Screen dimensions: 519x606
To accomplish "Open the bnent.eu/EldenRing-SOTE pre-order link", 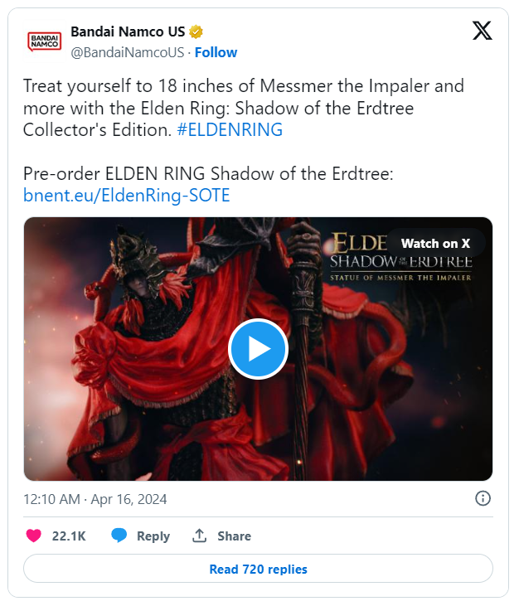I will click(x=127, y=195).
